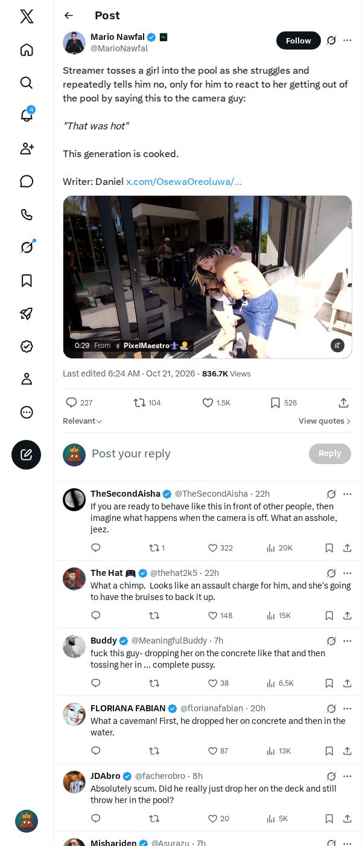The image size is (362, 846).
Task: Focus the Post your reply field
Action: (x=196, y=454)
